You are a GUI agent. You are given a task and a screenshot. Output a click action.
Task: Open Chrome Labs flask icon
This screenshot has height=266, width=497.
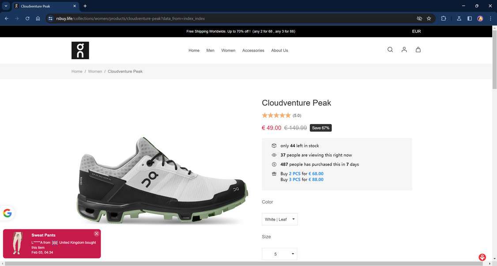(459, 19)
